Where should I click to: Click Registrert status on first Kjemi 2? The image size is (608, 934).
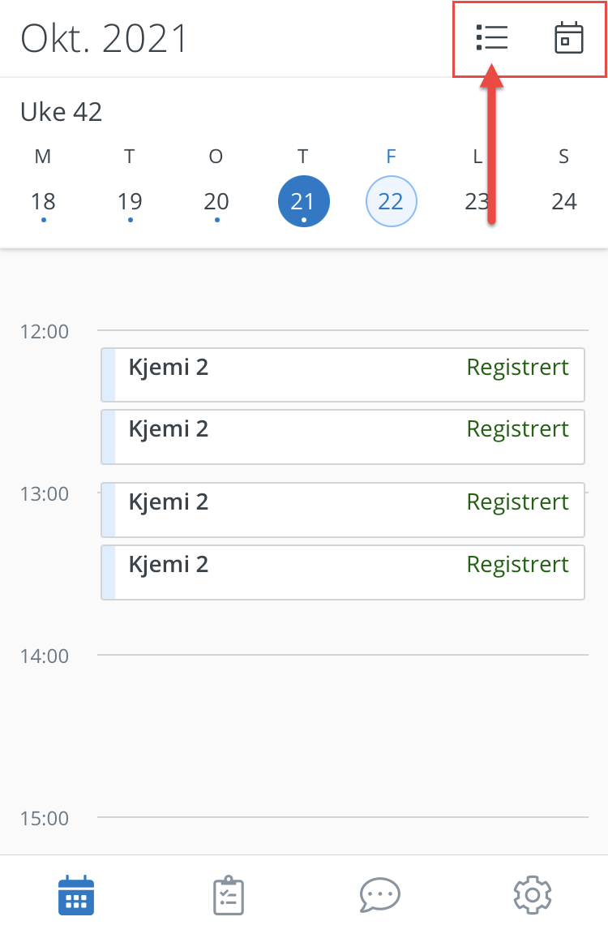tap(517, 368)
